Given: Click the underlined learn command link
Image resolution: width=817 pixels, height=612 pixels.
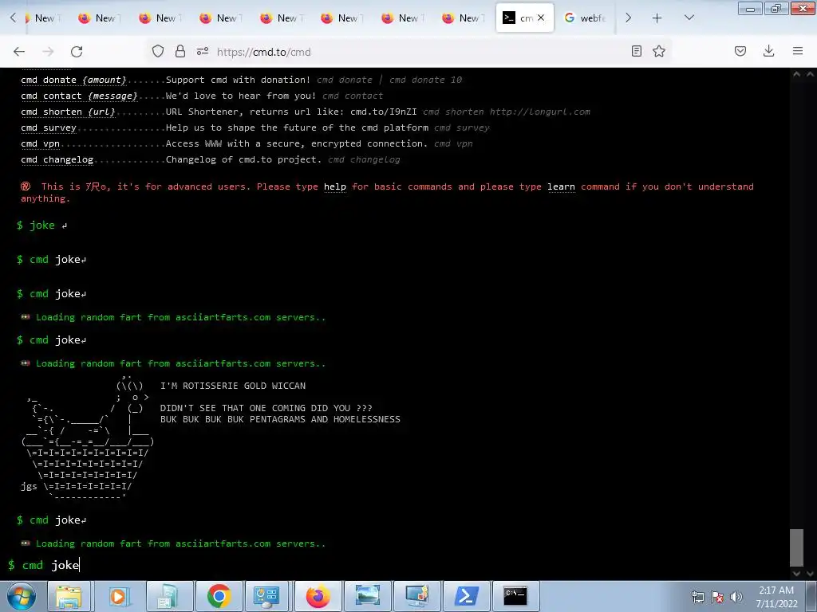Looking at the screenshot, I should coord(561,186).
